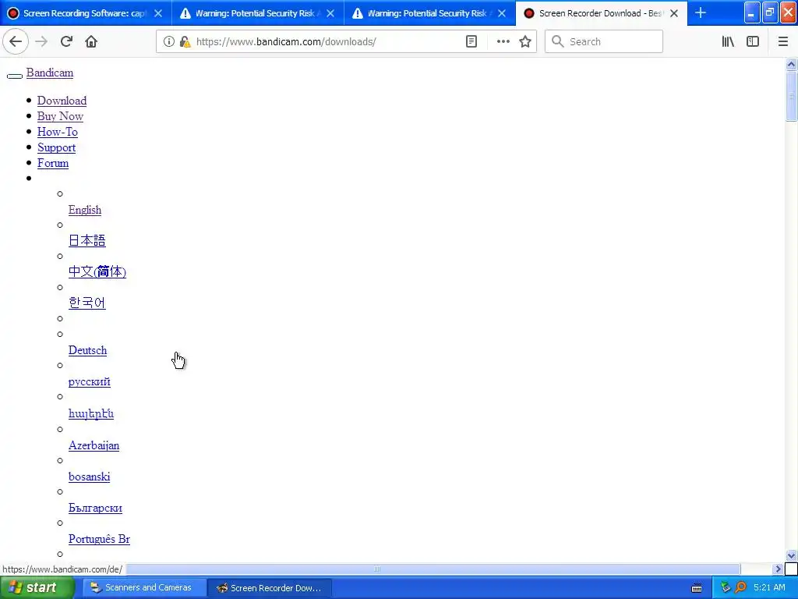This screenshot has height=599, width=798.
Task: Open the Firefox home page
Action: coord(91,41)
